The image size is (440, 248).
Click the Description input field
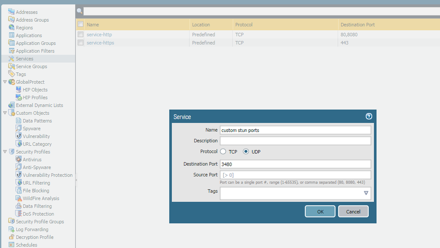click(295, 141)
